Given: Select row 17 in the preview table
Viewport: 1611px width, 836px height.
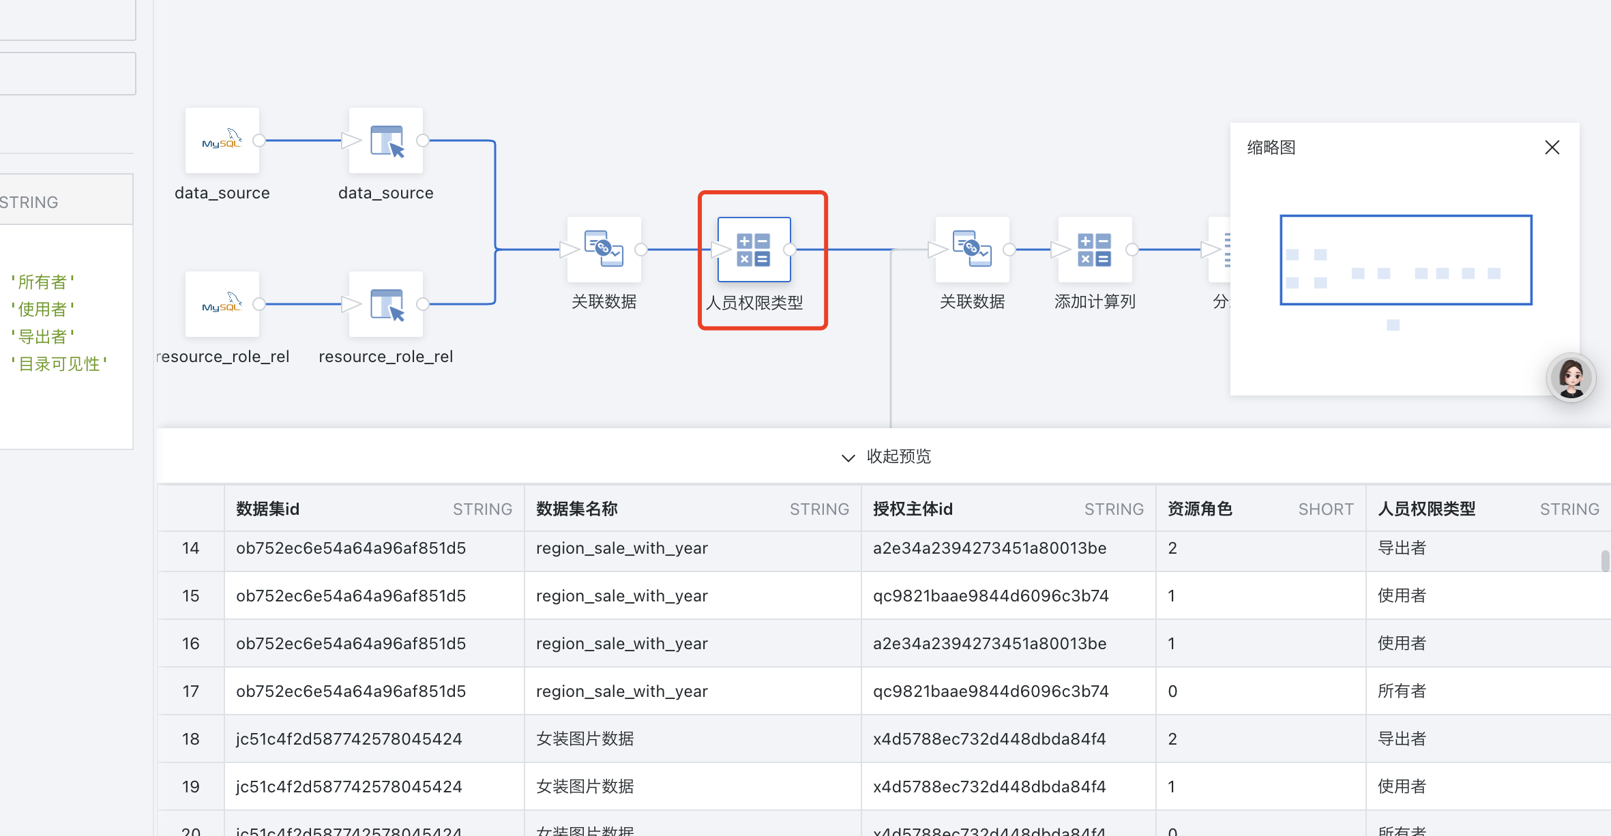Looking at the screenshot, I should (x=191, y=691).
